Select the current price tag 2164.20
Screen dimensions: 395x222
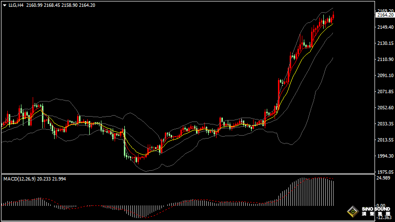point(384,15)
